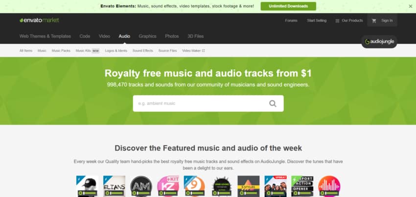Click the Our Products grid icon

point(337,21)
